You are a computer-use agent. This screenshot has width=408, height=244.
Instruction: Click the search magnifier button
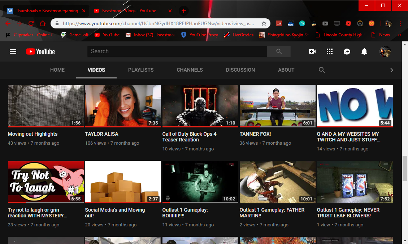point(279,51)
